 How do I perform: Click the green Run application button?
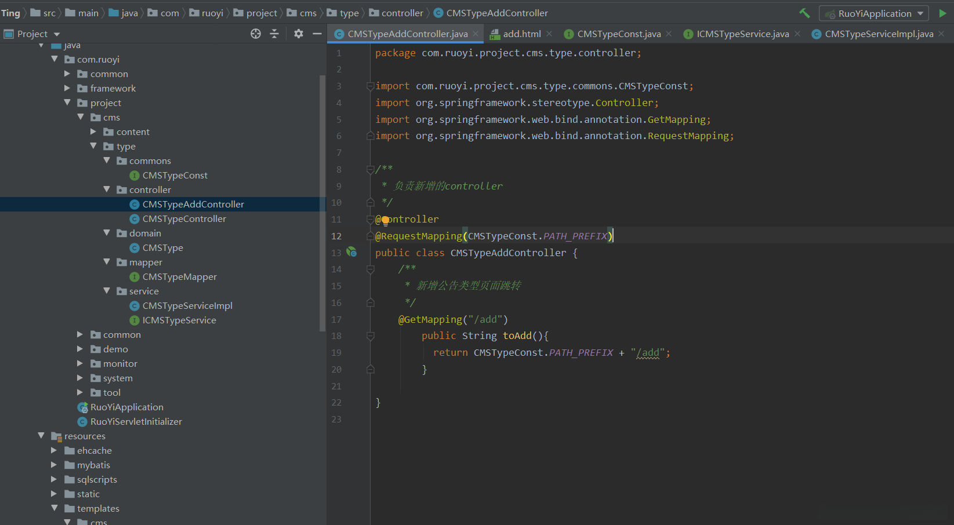[942, 13]
